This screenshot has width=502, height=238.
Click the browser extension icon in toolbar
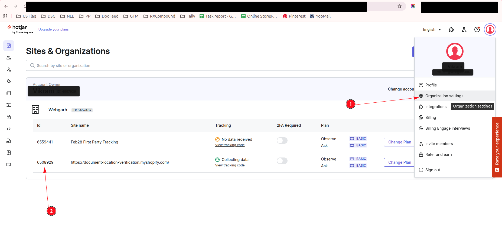tap(413, 6)
